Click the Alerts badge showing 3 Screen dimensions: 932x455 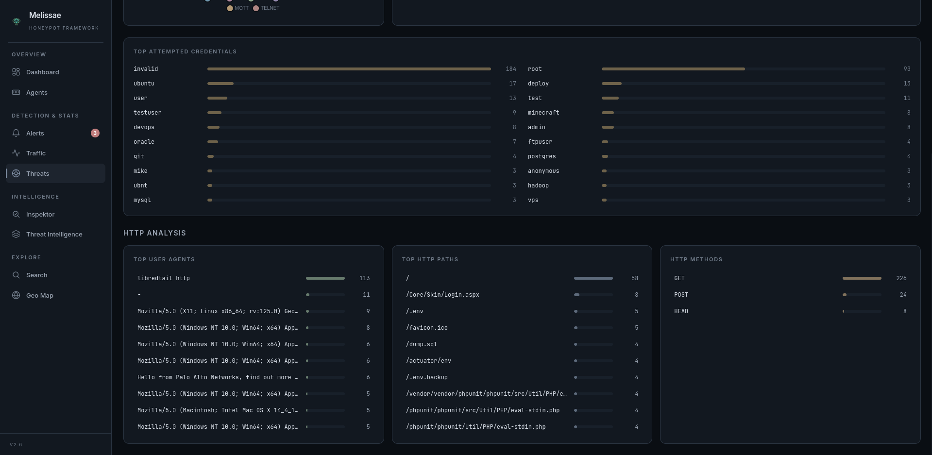95,133
